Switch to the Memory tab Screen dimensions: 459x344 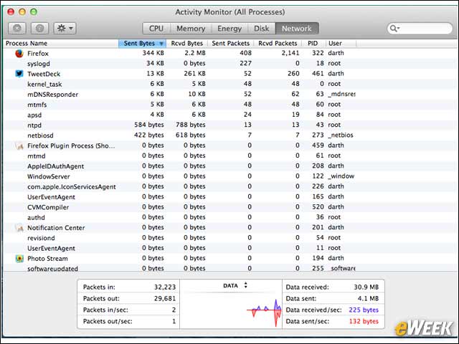[191, 29]
